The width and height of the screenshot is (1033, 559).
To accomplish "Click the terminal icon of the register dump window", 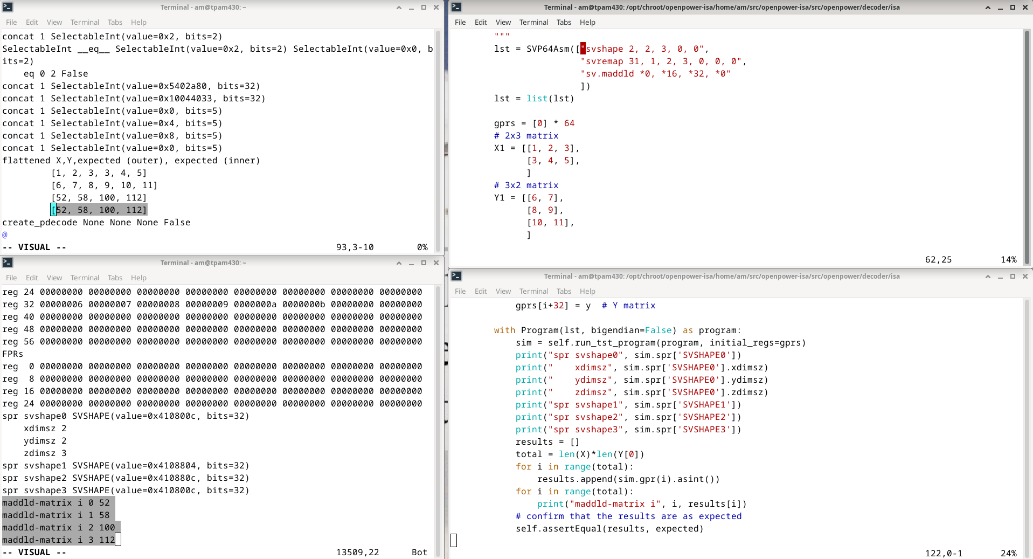I will click(8, 263).
